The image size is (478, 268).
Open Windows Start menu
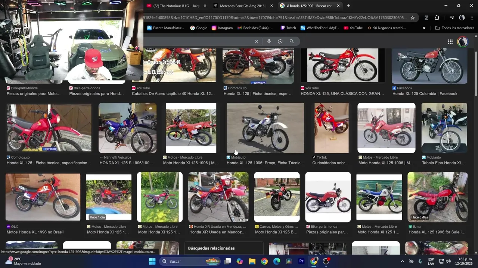[x=152, y=261]
